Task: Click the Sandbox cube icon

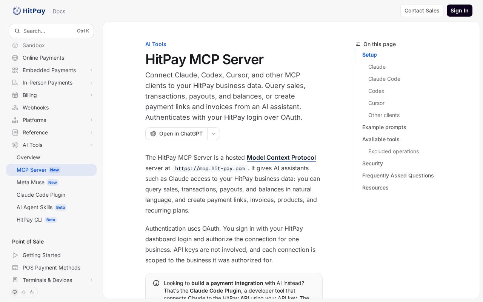Action: pos(15,45)
